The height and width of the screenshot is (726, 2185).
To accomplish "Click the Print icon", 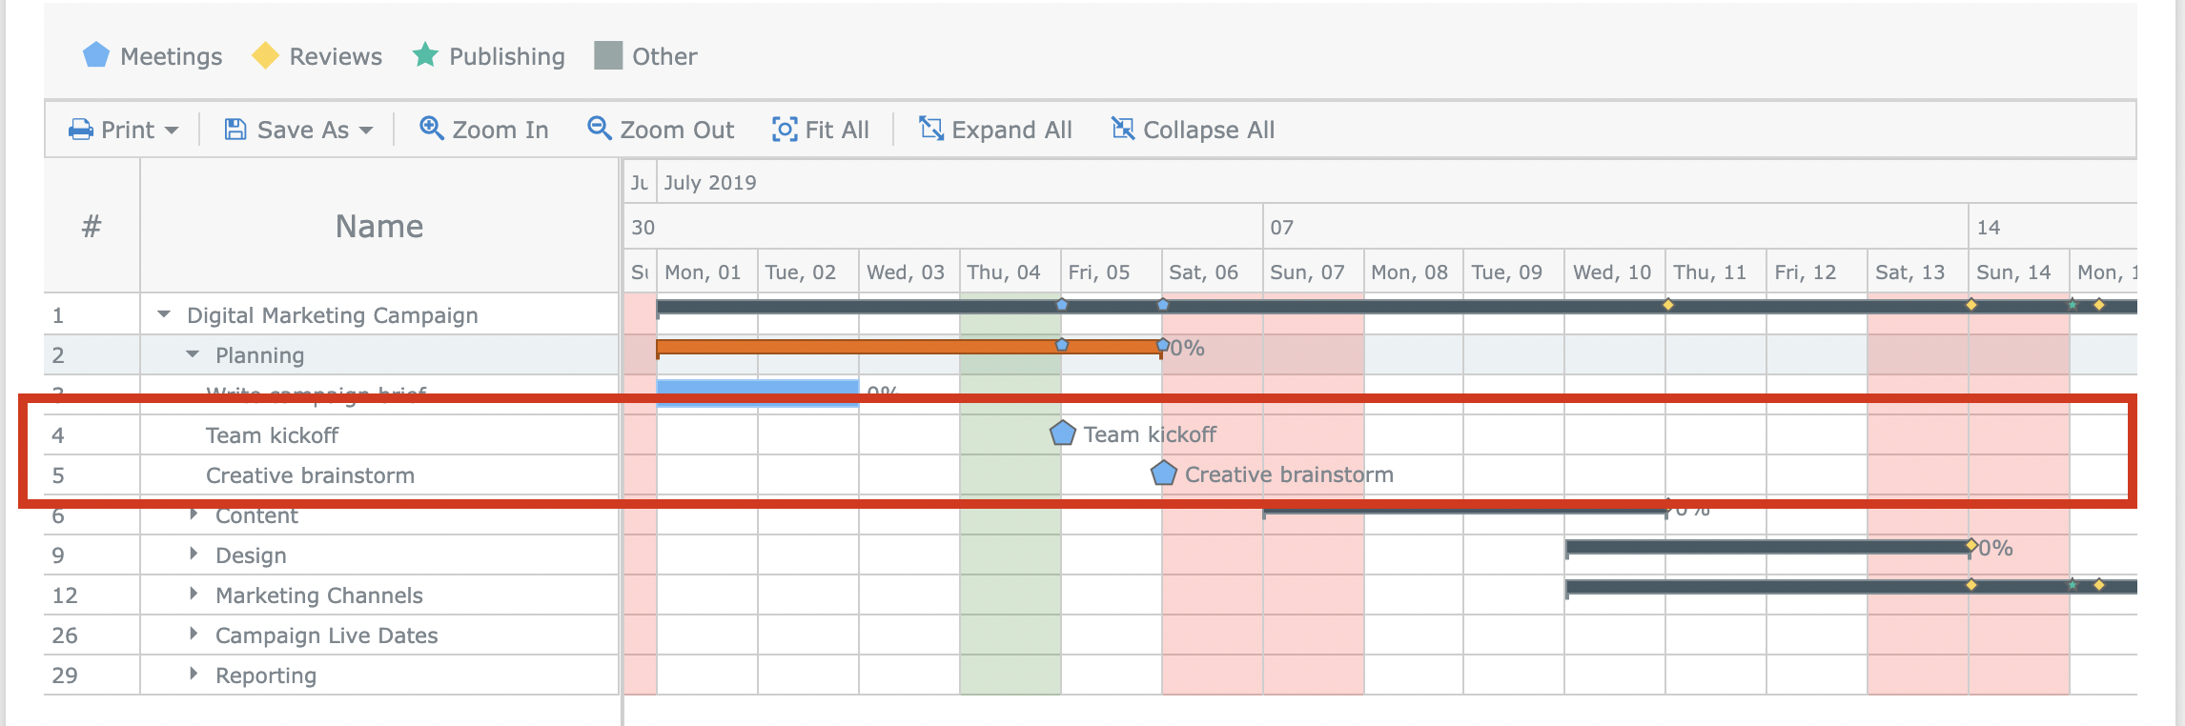I will click(81, 129).
